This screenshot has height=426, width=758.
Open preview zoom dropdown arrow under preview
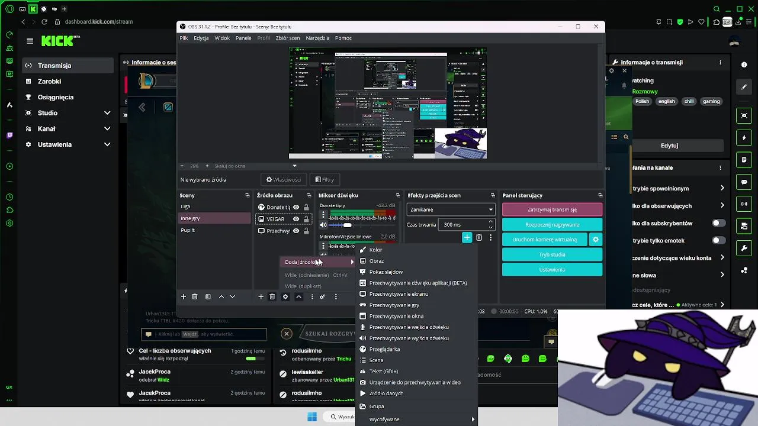coord(294,166)
